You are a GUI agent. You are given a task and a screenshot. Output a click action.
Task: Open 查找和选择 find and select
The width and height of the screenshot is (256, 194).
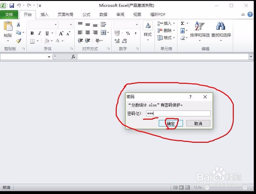pyautogui.click(x=221, y=31)
